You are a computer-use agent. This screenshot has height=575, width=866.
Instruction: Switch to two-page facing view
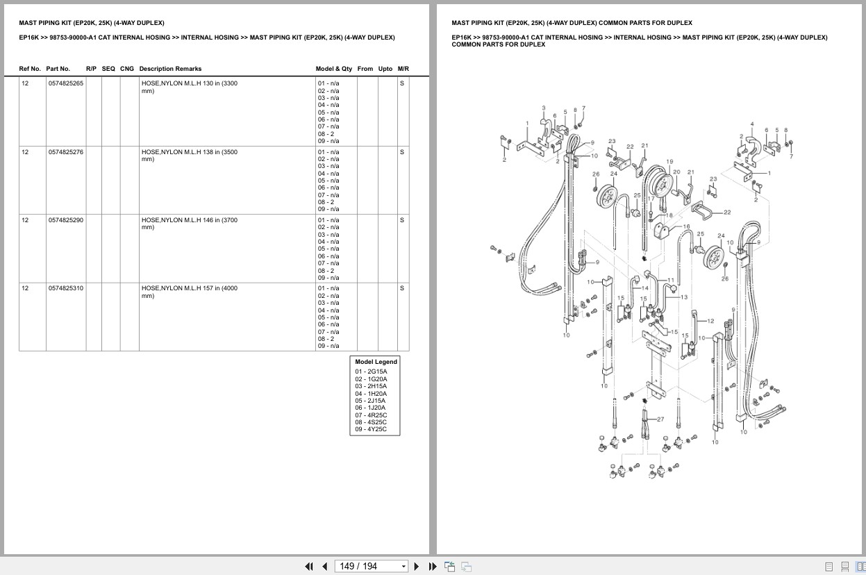(x=860, y=567)
